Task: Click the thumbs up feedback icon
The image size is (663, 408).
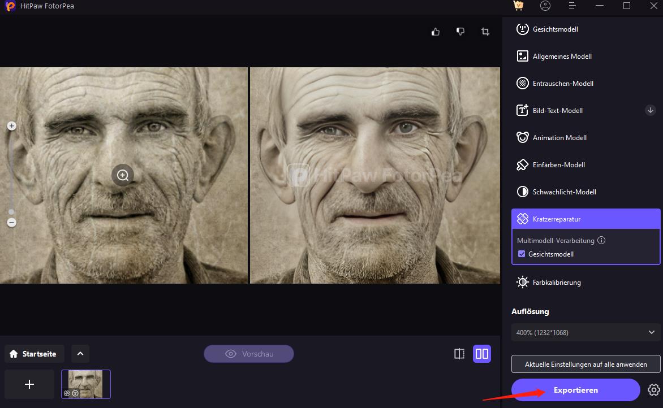Action: point(435,32)
